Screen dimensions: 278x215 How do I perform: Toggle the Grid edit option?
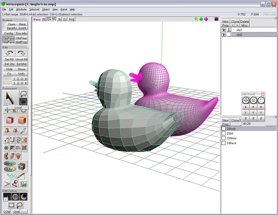point(16,211)
